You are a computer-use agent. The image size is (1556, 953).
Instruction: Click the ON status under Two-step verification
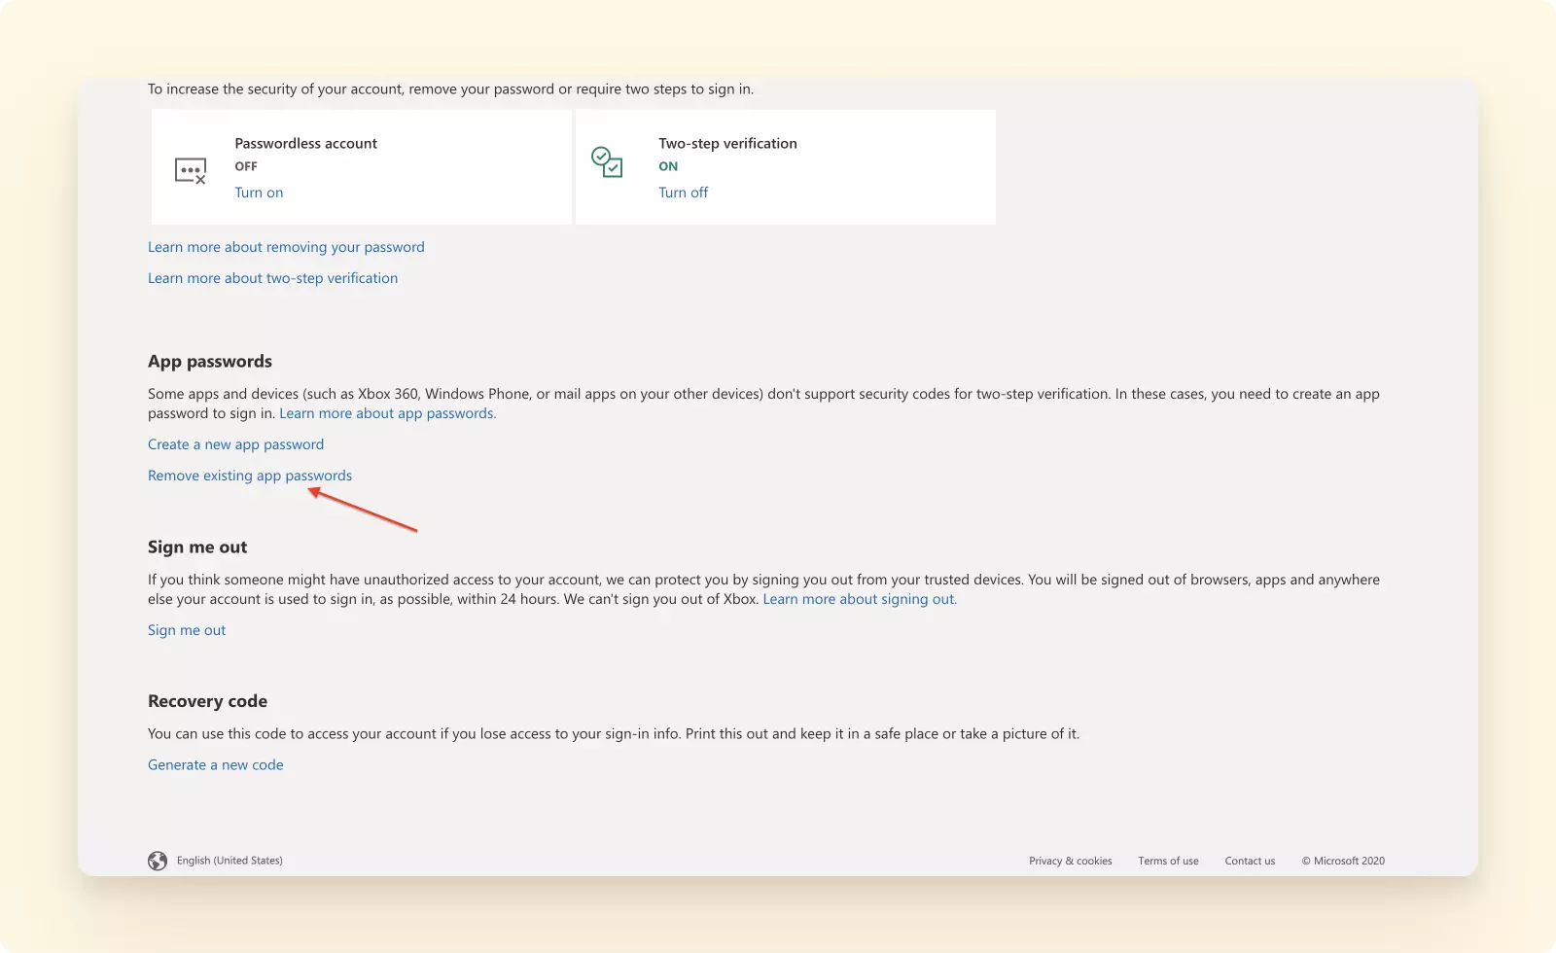pos(668,166)
